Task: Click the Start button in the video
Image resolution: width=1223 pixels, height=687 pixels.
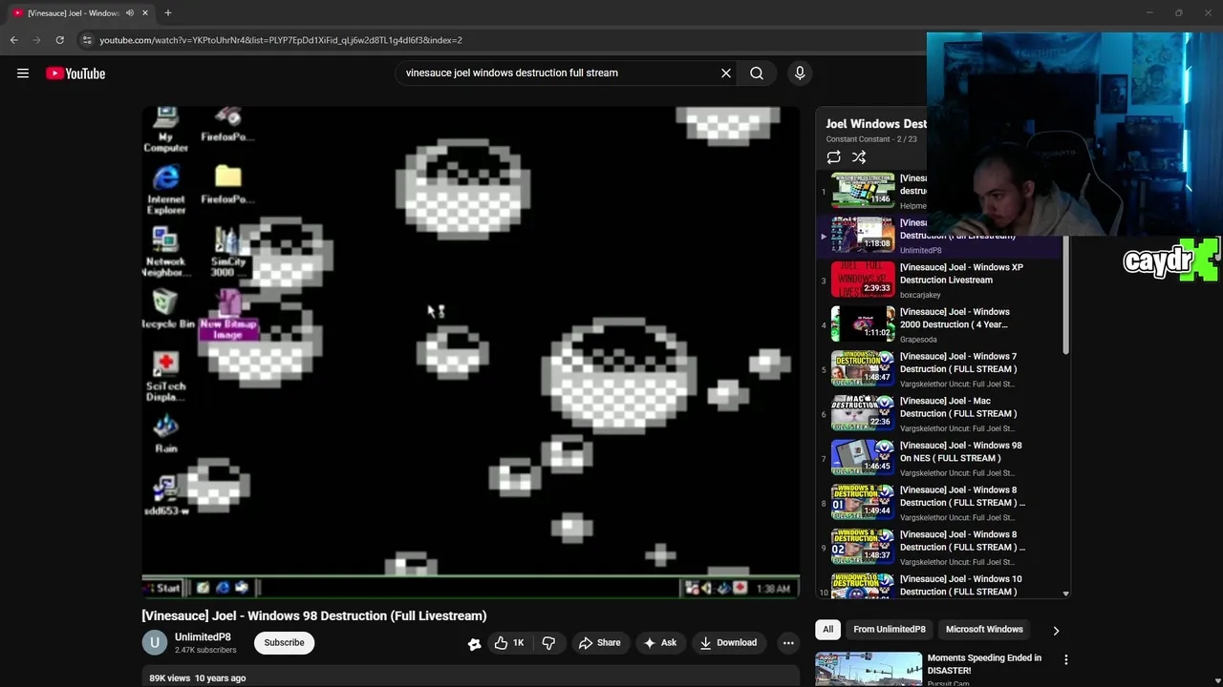Action: (x=162, y=588)
